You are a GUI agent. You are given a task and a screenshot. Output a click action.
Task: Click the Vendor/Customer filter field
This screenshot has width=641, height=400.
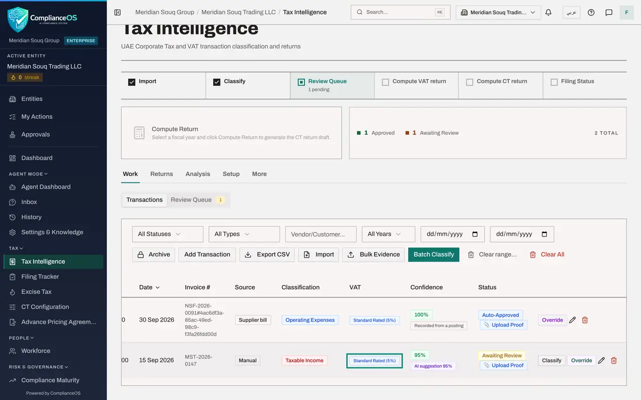tap(321, 234)
